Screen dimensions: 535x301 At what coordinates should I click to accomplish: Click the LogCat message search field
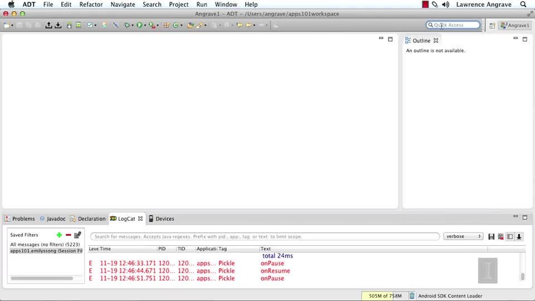coord(265,236)
